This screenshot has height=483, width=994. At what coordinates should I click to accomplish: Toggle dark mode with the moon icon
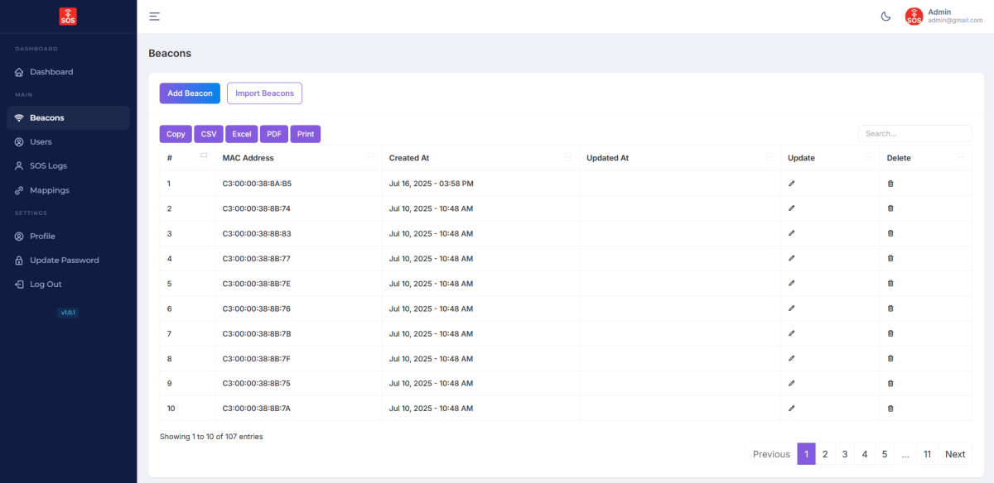(885, 17)
